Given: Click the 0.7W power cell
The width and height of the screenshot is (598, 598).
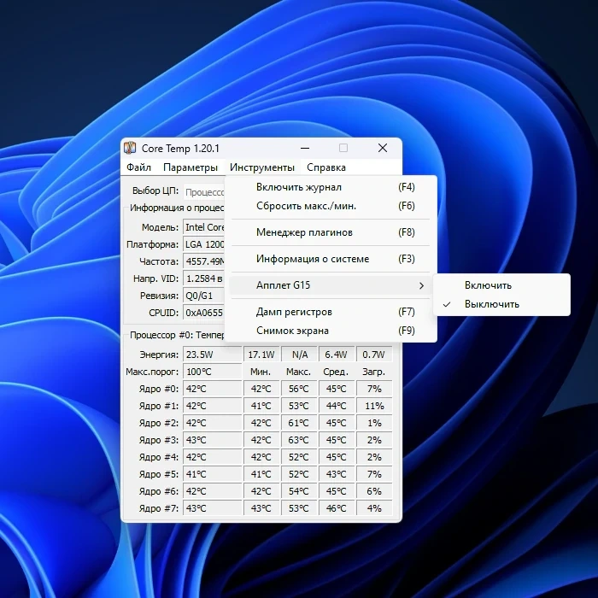Looking at the screenshot, I should [374, 355].
